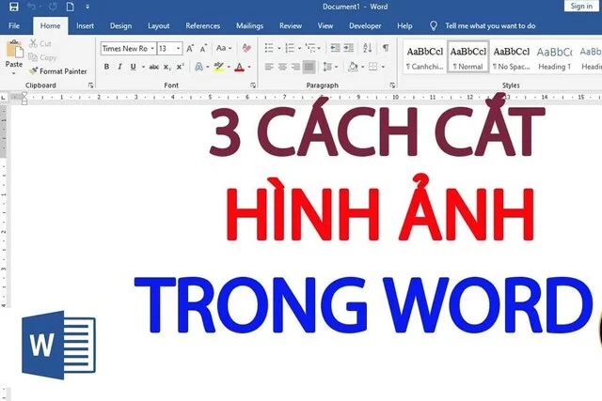
Task: Open the Clipboard dialog launcher
Action: point(90,85)
